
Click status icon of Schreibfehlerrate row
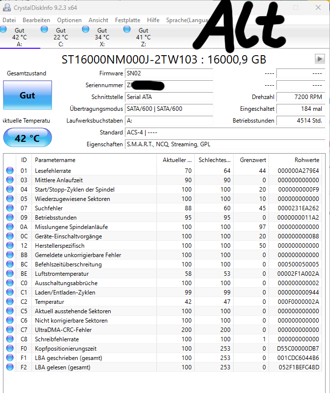point(10,339)
